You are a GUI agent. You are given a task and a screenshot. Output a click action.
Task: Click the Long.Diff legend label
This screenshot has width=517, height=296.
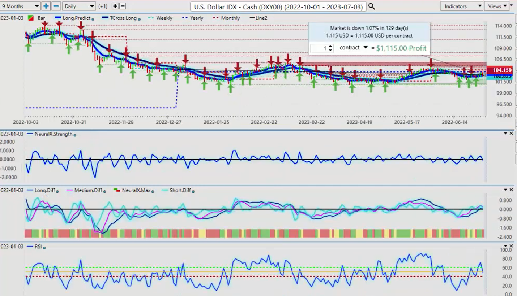click(x=45, y=190)
